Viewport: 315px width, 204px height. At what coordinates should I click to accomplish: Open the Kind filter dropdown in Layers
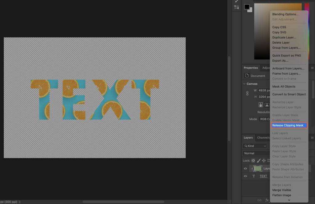[x=255, y=146]
